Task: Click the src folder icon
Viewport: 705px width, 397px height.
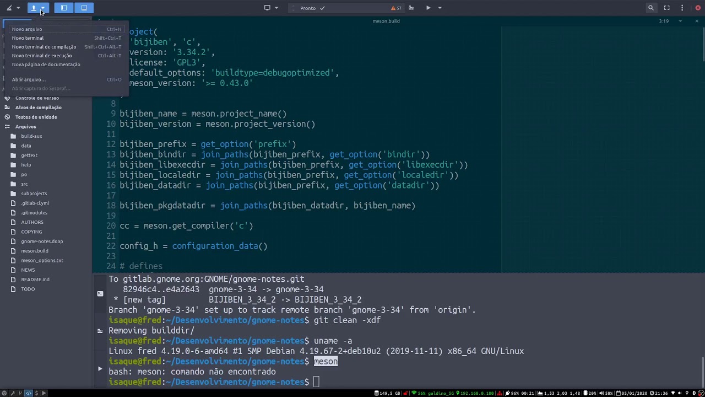Action: pyautogui.click(x=13, y=184)
